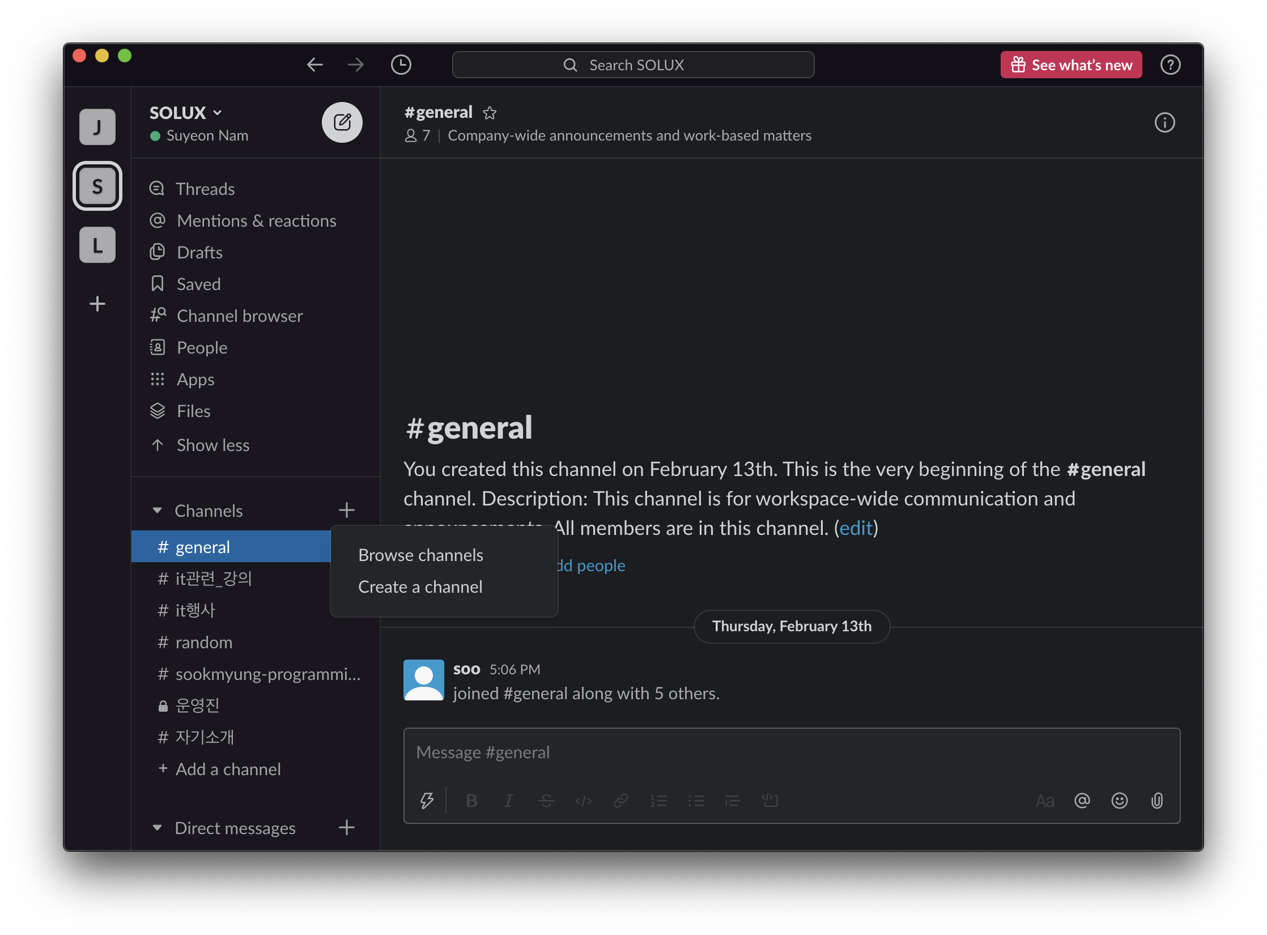
Task: Switch to the L workspace
Action: pyautogui.click(x=97, y=245)
